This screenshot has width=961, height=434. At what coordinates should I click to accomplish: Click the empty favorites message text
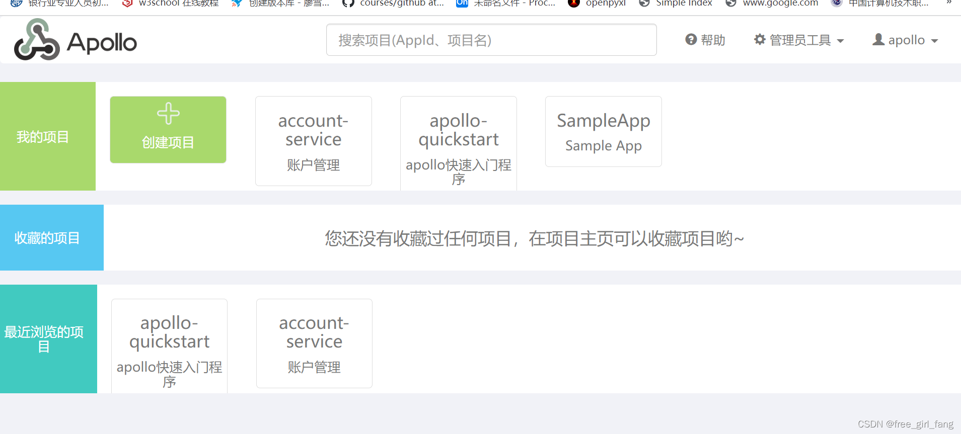[x=534, y=238]
